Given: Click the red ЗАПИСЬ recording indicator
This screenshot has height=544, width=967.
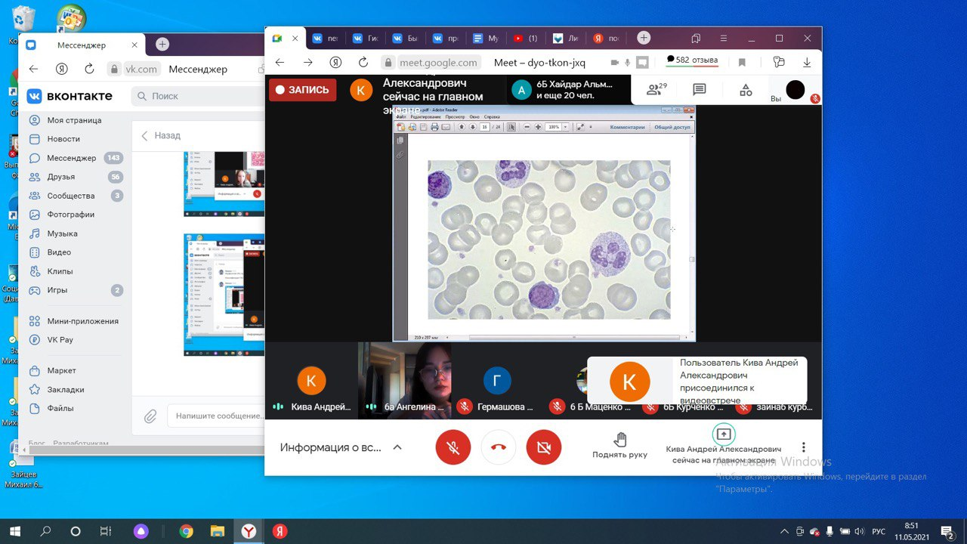Looking at the screenshot, I should click(302, 90).
